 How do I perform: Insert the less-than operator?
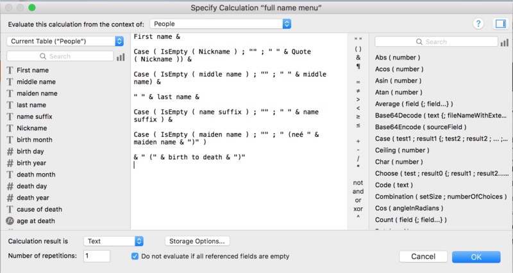pyautogui.click(x=358, y=108)
